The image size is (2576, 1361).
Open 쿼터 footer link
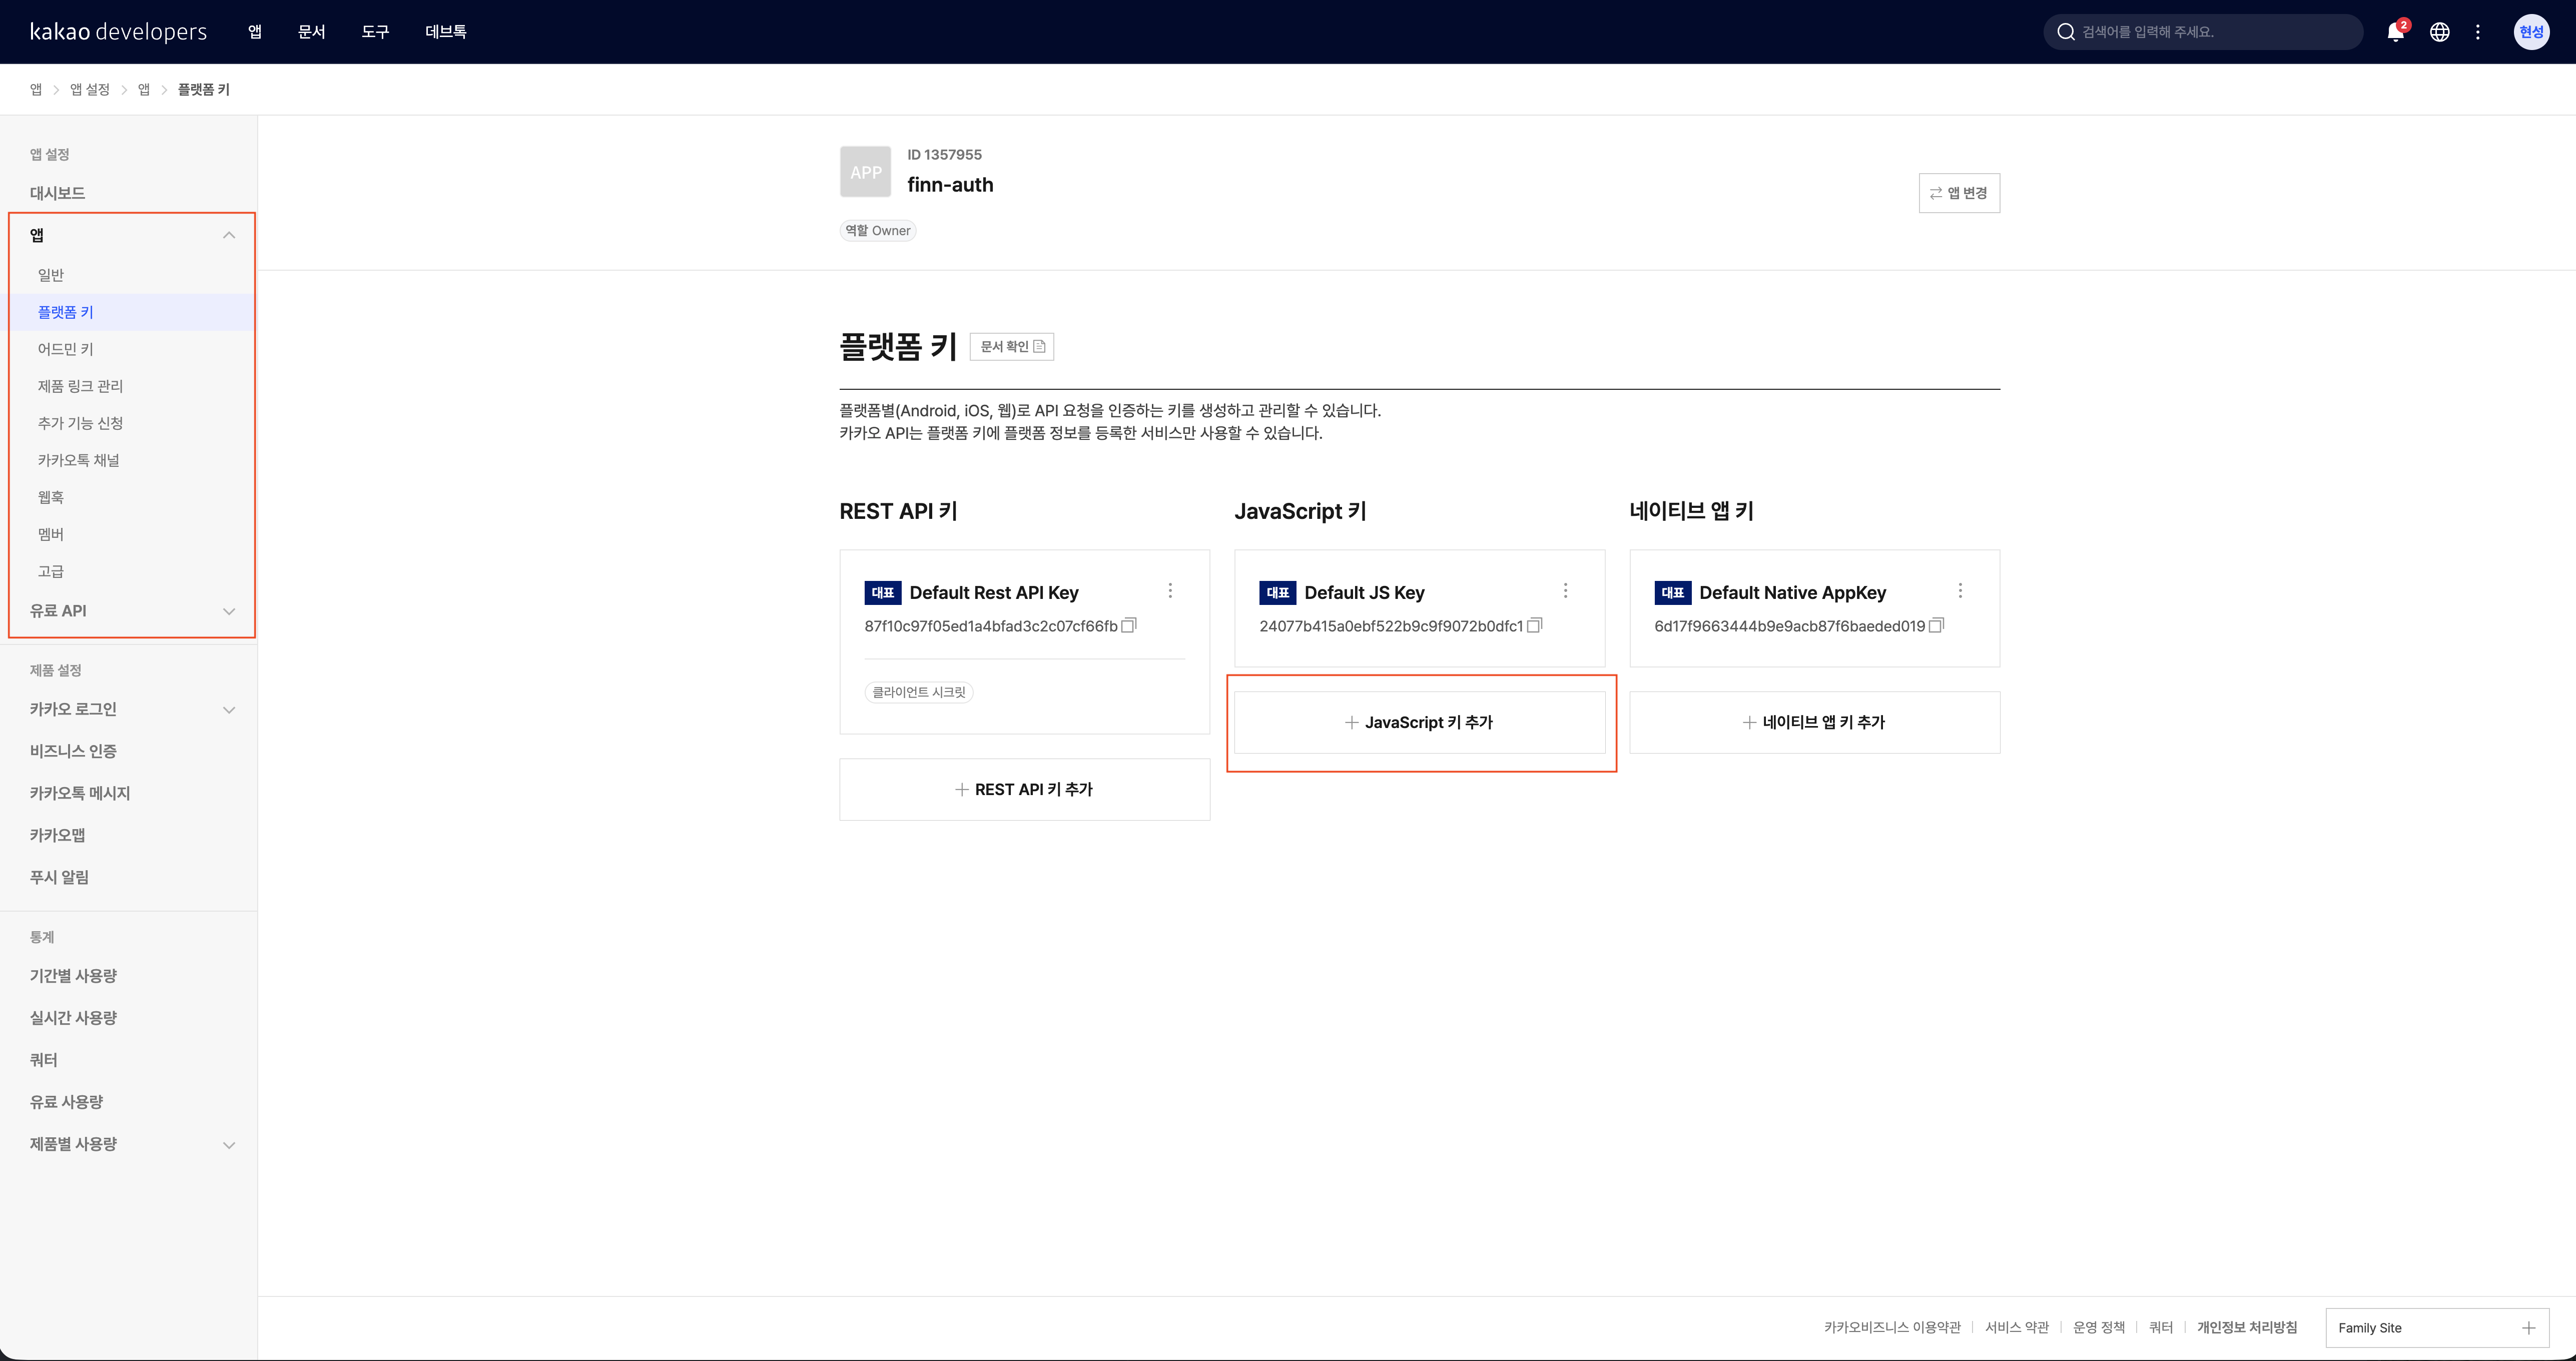click(x=2161, y=1328)
